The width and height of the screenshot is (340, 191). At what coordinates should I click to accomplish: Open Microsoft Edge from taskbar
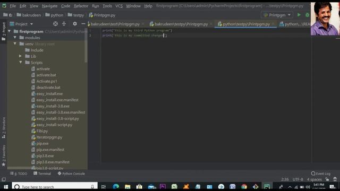coord(116,186)
